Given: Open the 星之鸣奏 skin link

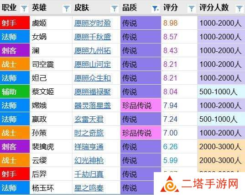Looking at the screenshot, I should [89, 188].
